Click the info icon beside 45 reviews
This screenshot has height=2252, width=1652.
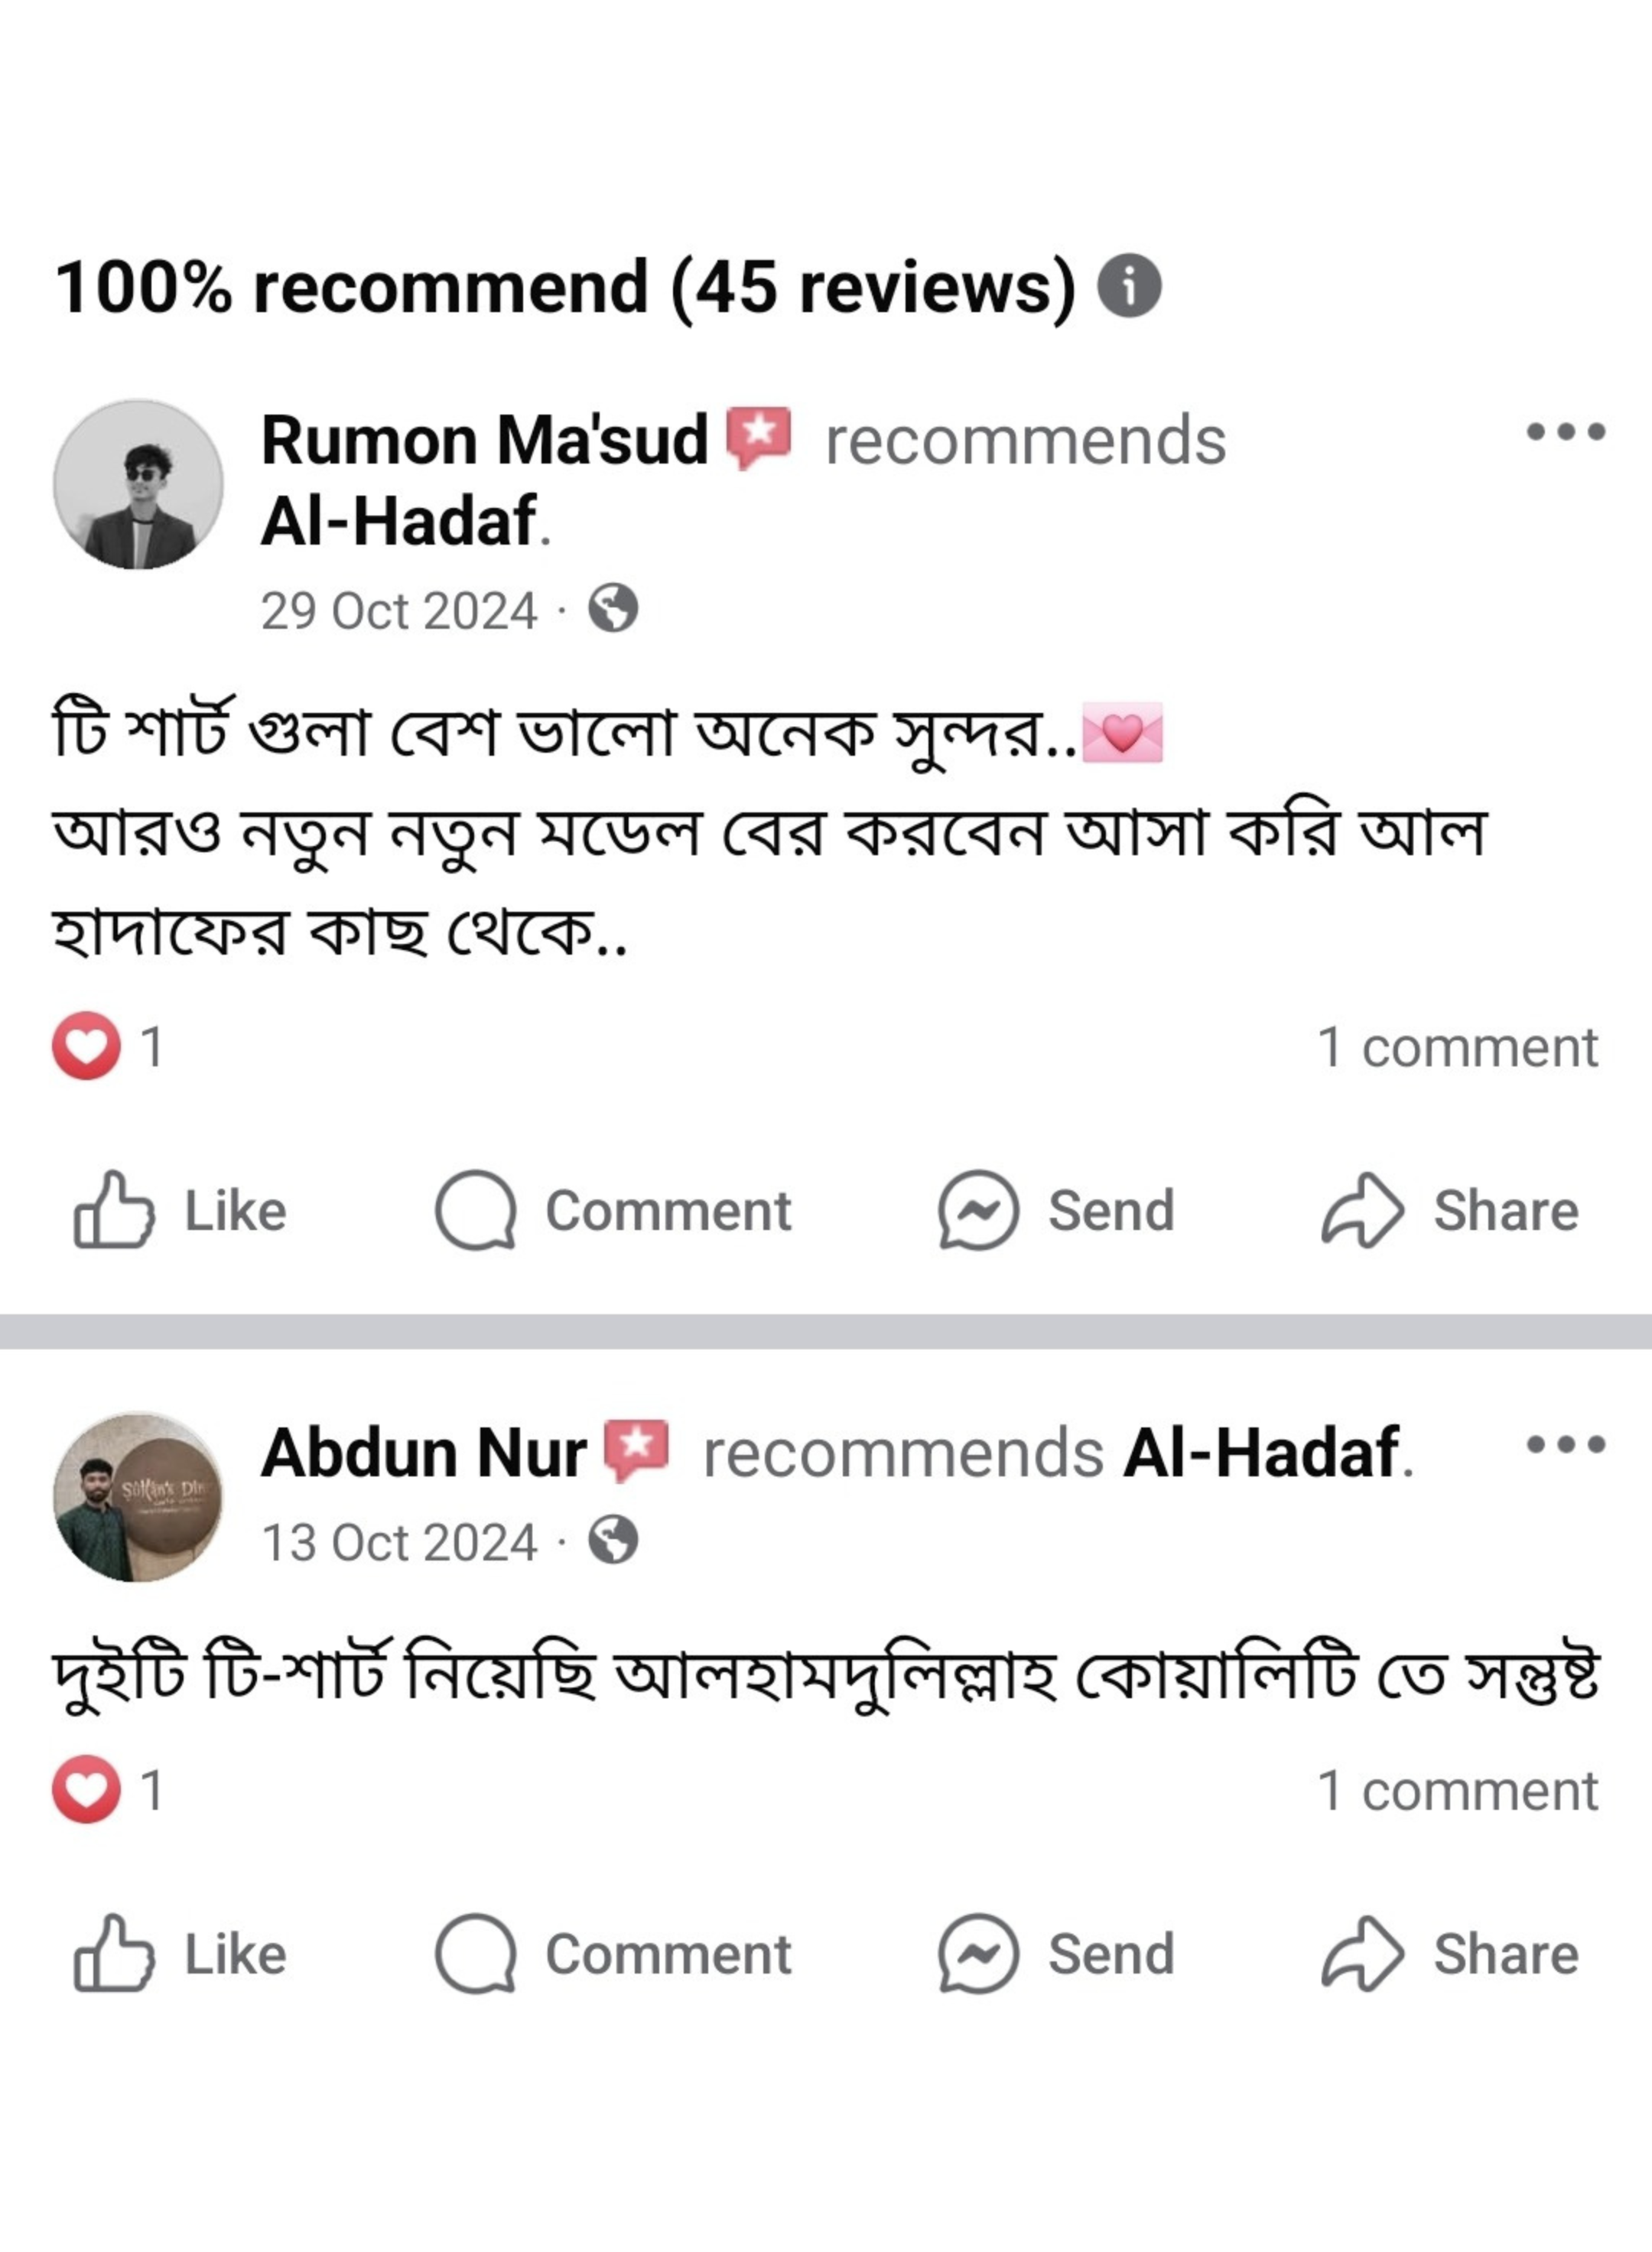pyautogui.click(x=1129, y=287)
